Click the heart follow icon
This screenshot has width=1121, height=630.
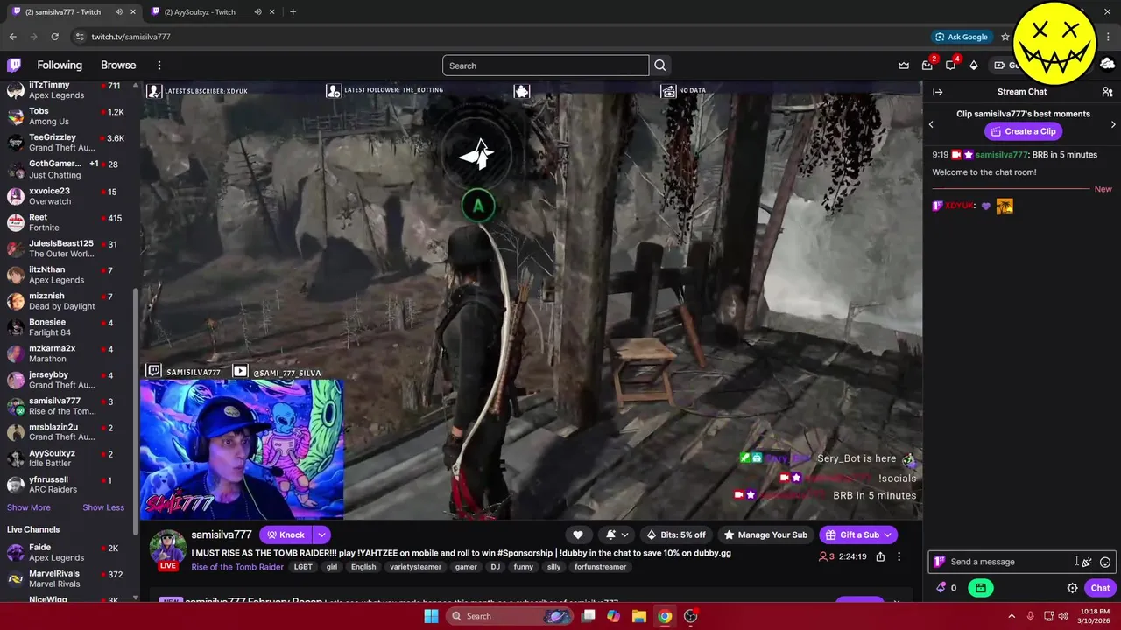click(578, 535)
